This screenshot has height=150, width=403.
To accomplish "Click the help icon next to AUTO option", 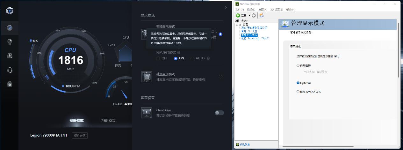I will click(208, 58).
